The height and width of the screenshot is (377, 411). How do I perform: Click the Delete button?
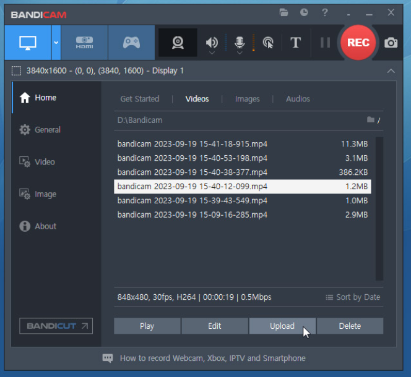click(x=350, y=326)
